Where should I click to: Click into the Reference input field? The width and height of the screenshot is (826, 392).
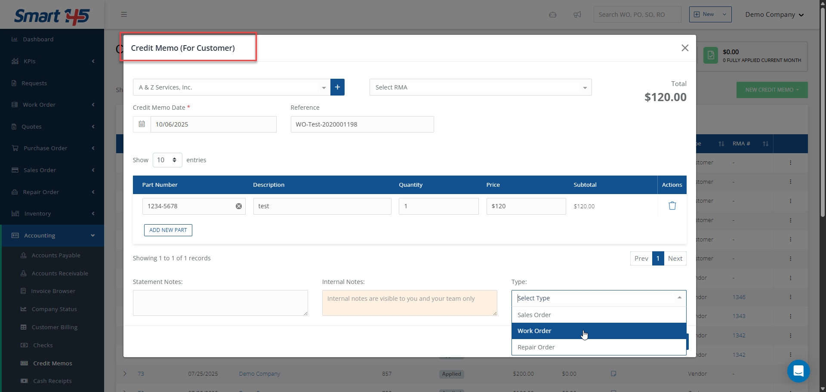[x=362, y=124]
